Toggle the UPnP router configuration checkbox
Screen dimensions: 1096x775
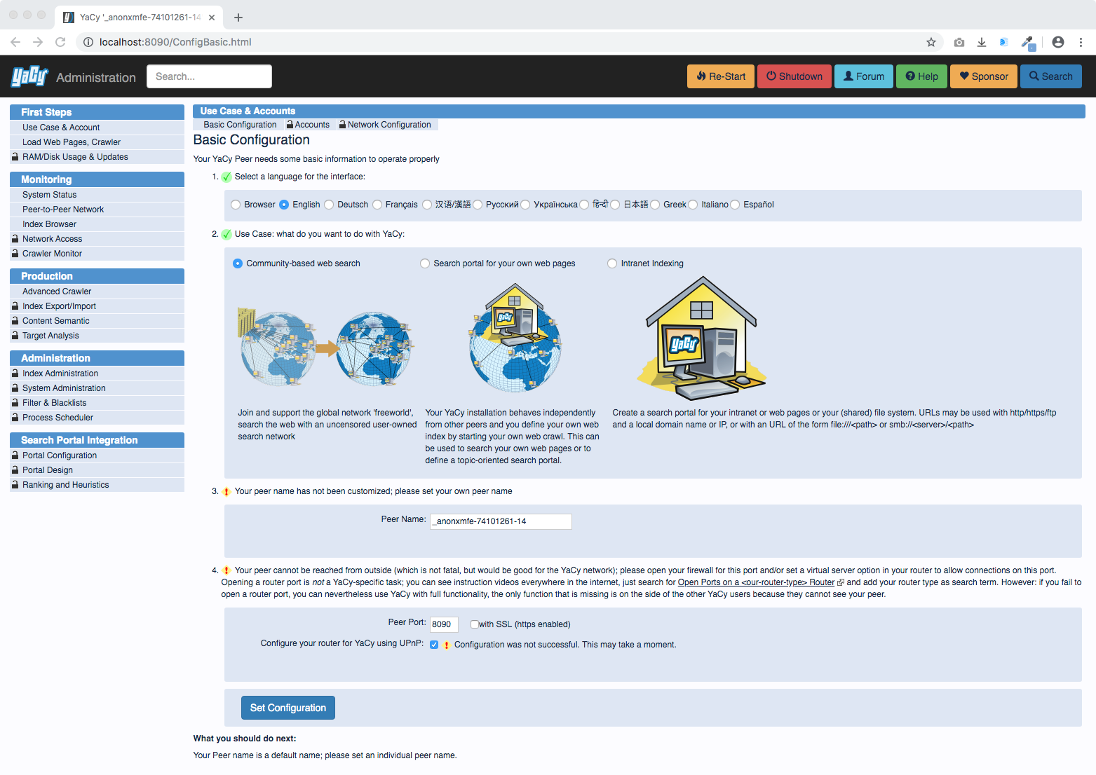click(x=434, y=645)
